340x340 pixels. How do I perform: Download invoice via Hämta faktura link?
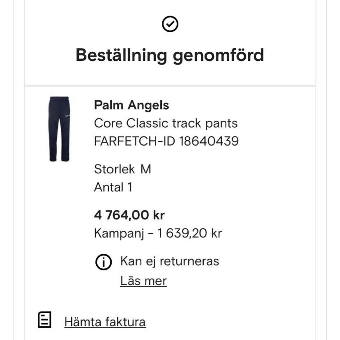pos(105,322)
